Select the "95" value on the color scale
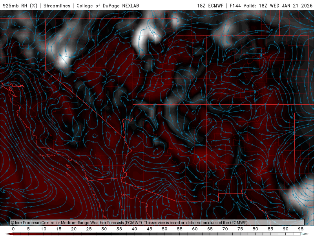The height and width of the screenshot is (236, 314). (301, 229)
